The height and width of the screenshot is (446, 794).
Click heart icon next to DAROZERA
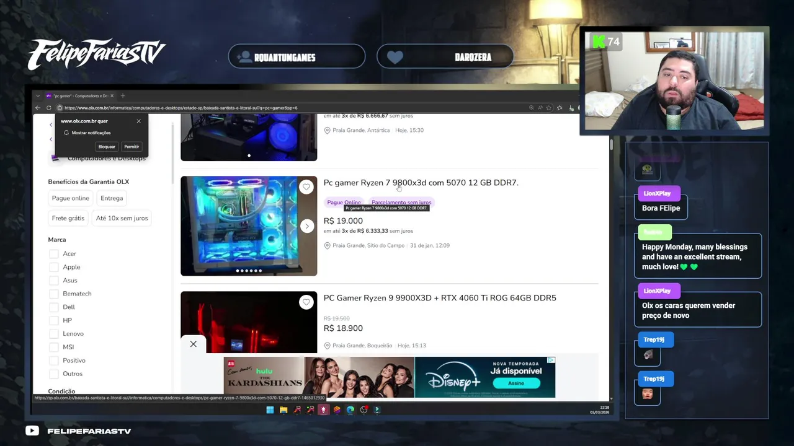(x=395, y=57)
